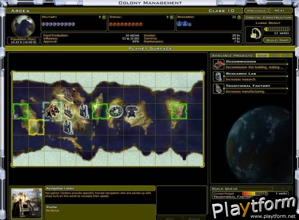This screenshot has width=299, height=220.
Task: Select the factory under construction with red marker
Action: (68, 95)
